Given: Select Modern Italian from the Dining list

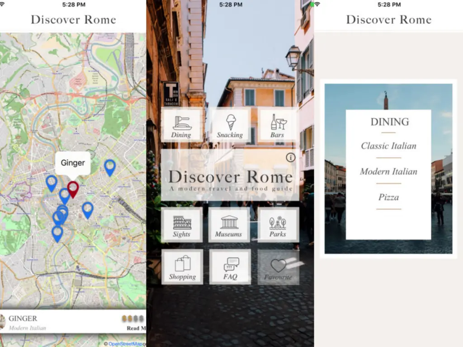Looking at the screenshot, I should pos(388,172).
